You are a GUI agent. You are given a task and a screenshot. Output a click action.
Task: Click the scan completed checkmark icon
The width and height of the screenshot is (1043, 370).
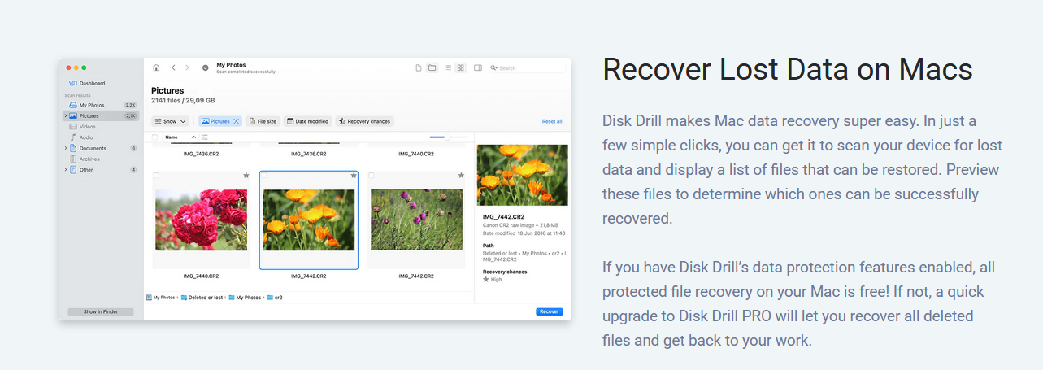[x=206, y=67]
